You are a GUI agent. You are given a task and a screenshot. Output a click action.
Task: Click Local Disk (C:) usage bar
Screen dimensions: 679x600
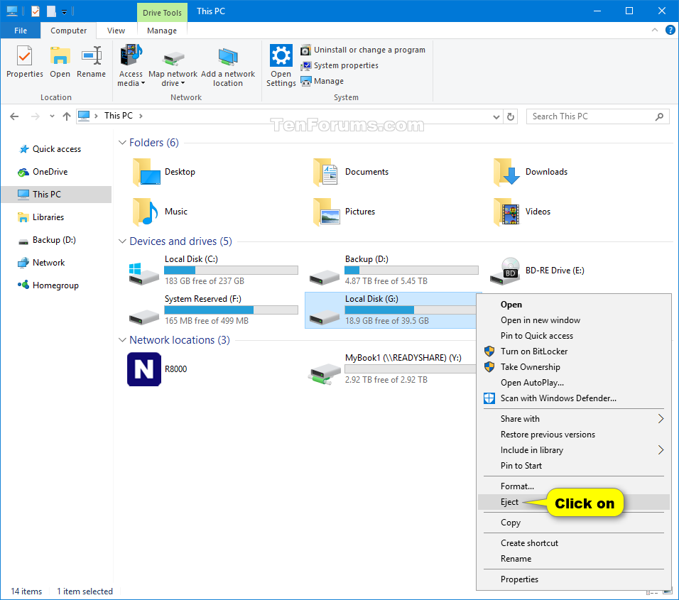point(232,270)
